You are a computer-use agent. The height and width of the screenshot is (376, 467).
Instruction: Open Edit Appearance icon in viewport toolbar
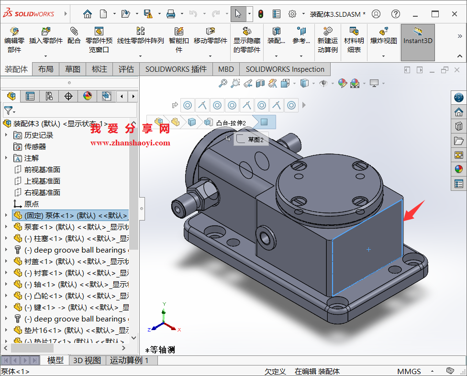point(343,83)
